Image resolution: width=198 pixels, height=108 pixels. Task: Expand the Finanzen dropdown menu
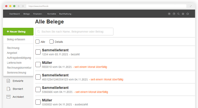(x=38, y=14)
